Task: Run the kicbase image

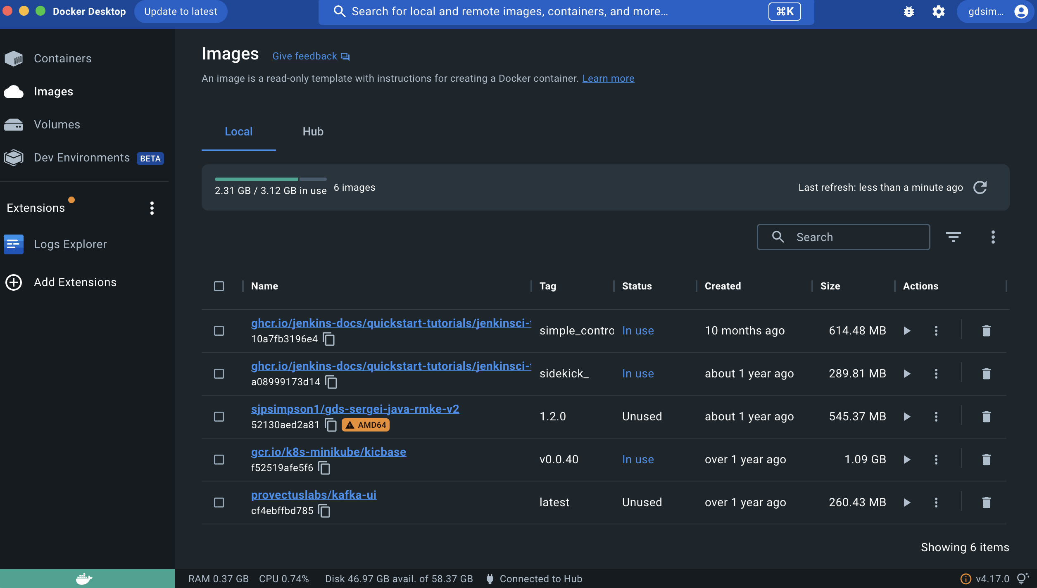Action: point(907,460)
